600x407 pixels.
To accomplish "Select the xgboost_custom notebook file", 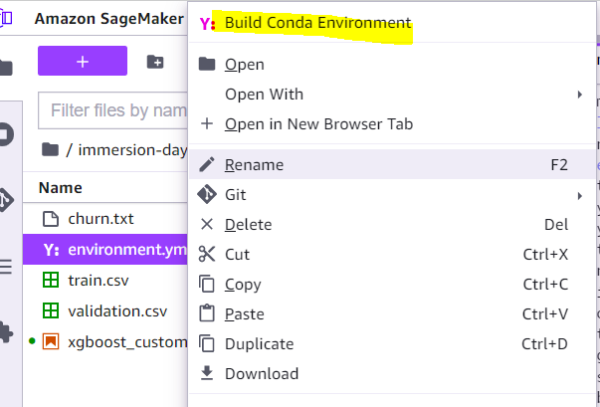I will pos(105,341).
